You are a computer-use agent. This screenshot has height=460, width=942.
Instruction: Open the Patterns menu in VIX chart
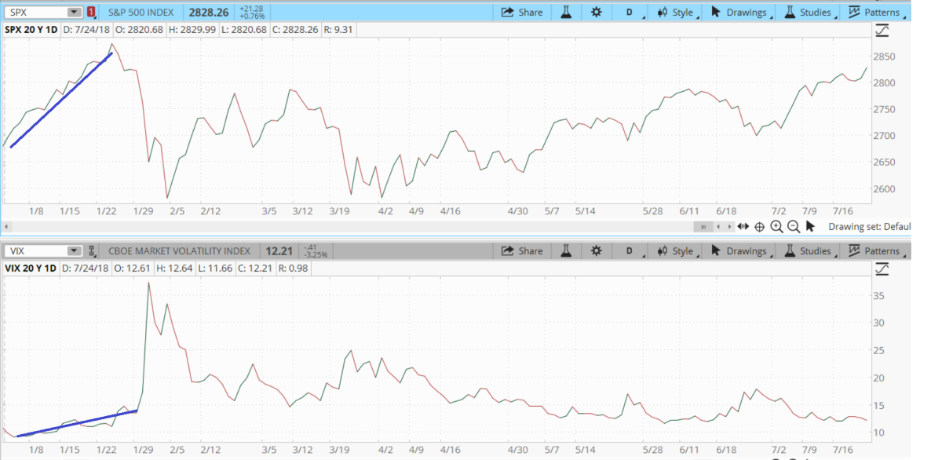874,251
